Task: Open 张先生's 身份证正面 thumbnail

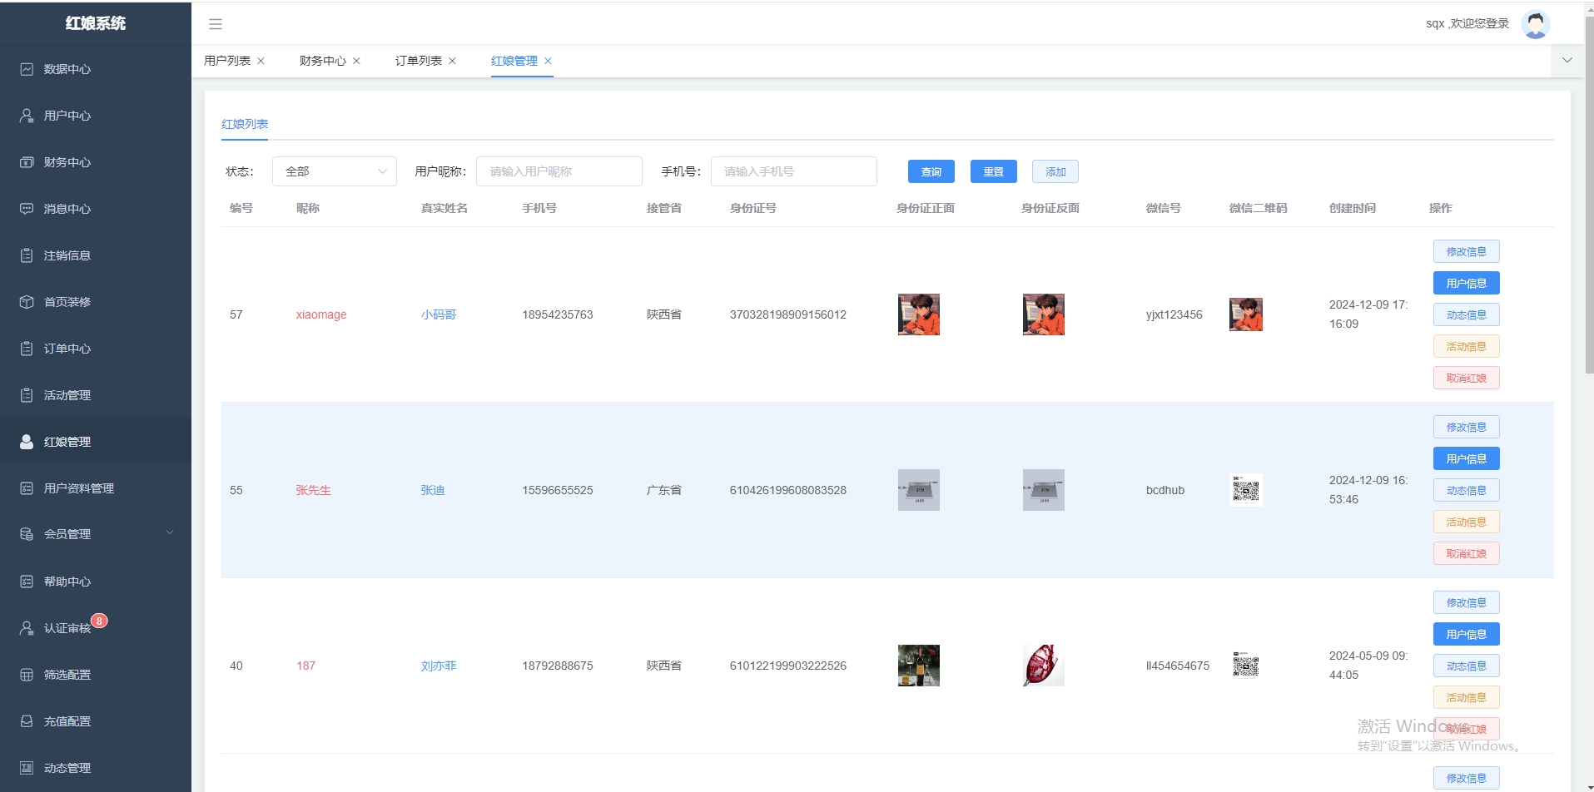Action: 919,490
